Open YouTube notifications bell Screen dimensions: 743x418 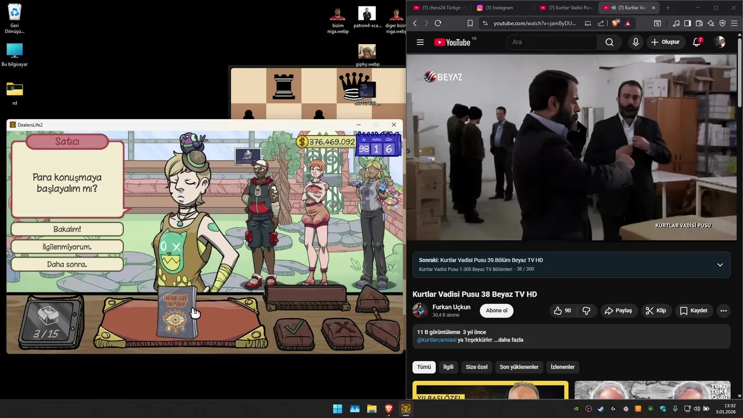pyautogui.click(x=697, y=42)
